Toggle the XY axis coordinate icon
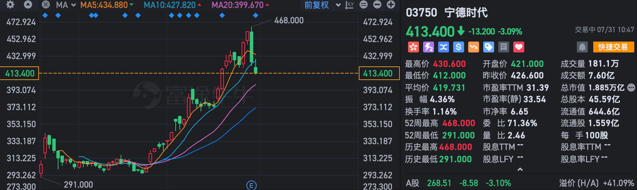Screen dimensions: 637x190 point(350,5)
